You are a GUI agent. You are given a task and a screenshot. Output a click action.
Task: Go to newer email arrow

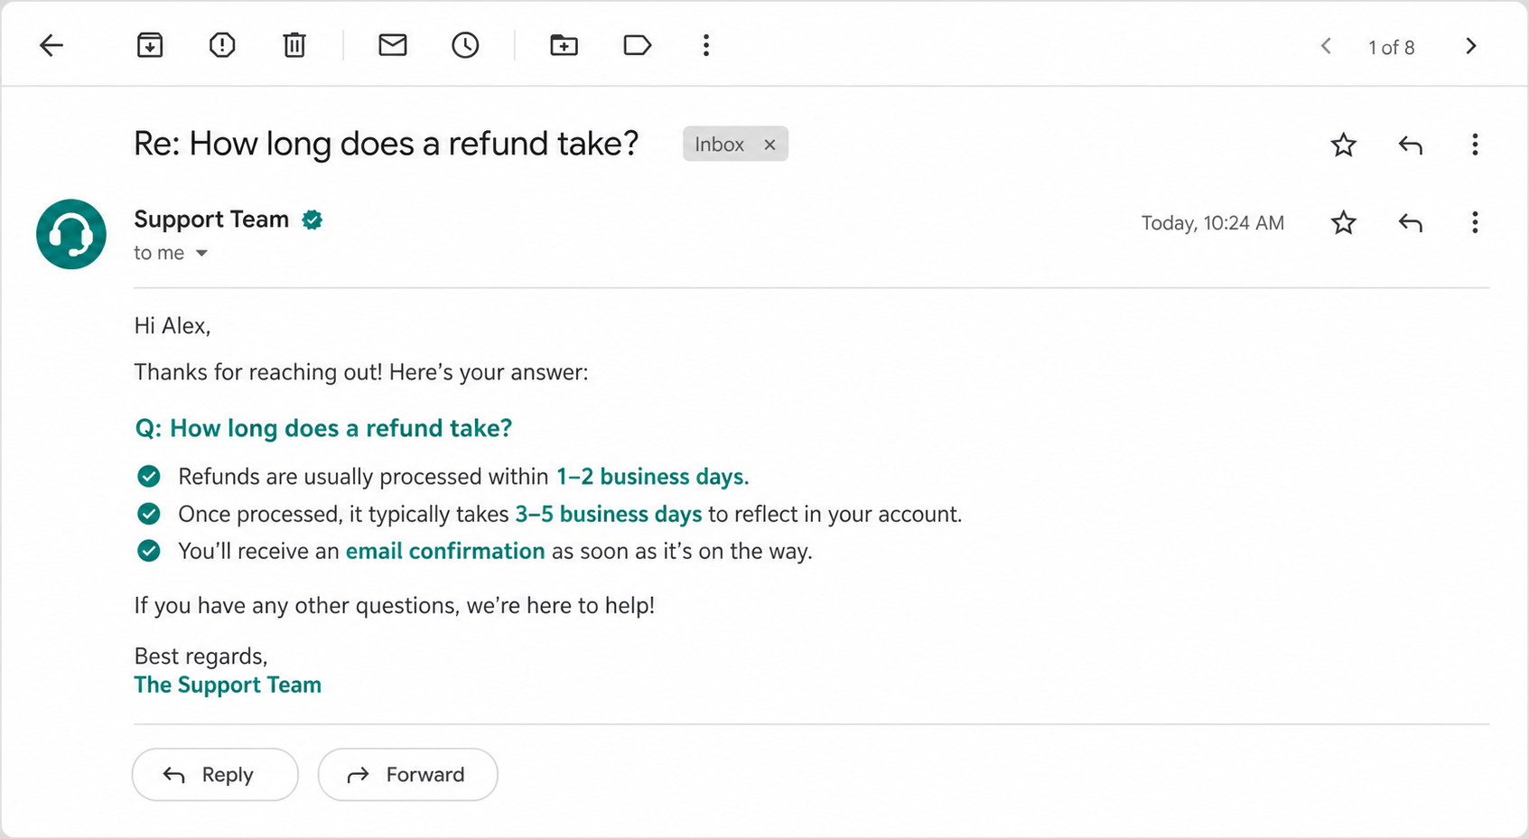pyautogui.click(x=1326, y=46)
